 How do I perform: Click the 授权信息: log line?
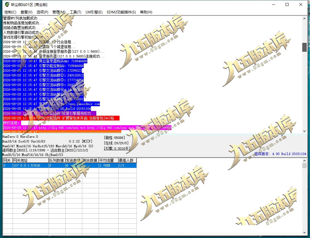point(12,123)
